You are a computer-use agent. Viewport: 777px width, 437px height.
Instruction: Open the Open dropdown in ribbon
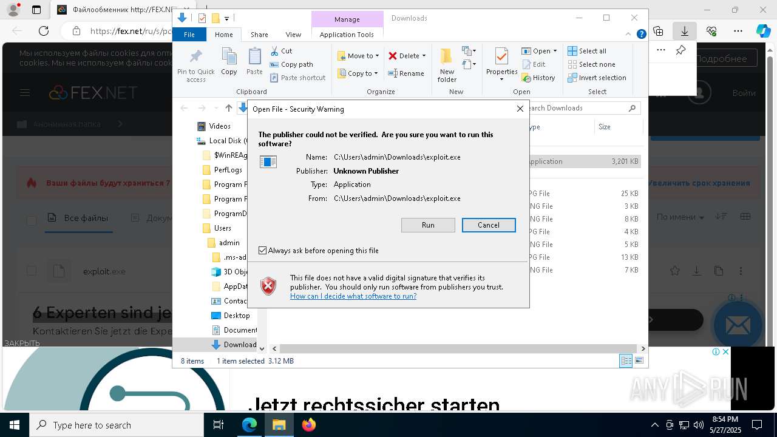pos(539,51)
